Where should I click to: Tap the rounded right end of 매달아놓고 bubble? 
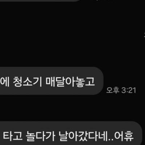click(x=100, y=81)
